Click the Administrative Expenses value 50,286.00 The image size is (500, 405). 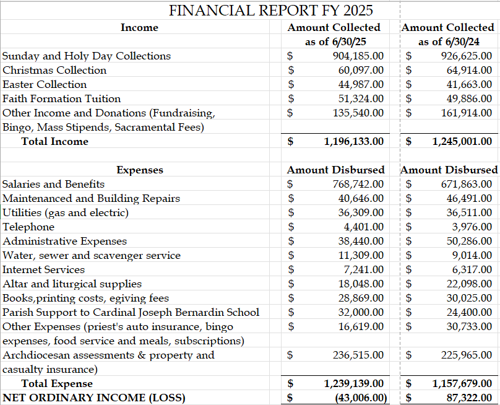(x=468, y=241)
